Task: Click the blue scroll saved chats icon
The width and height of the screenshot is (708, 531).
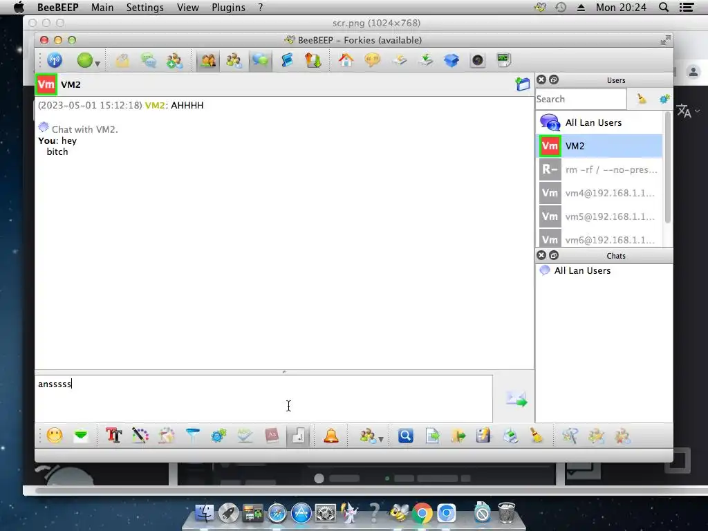Action: (287, 61)
